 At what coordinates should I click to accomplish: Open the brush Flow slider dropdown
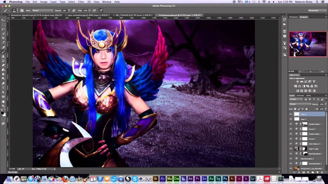(90, 11)
